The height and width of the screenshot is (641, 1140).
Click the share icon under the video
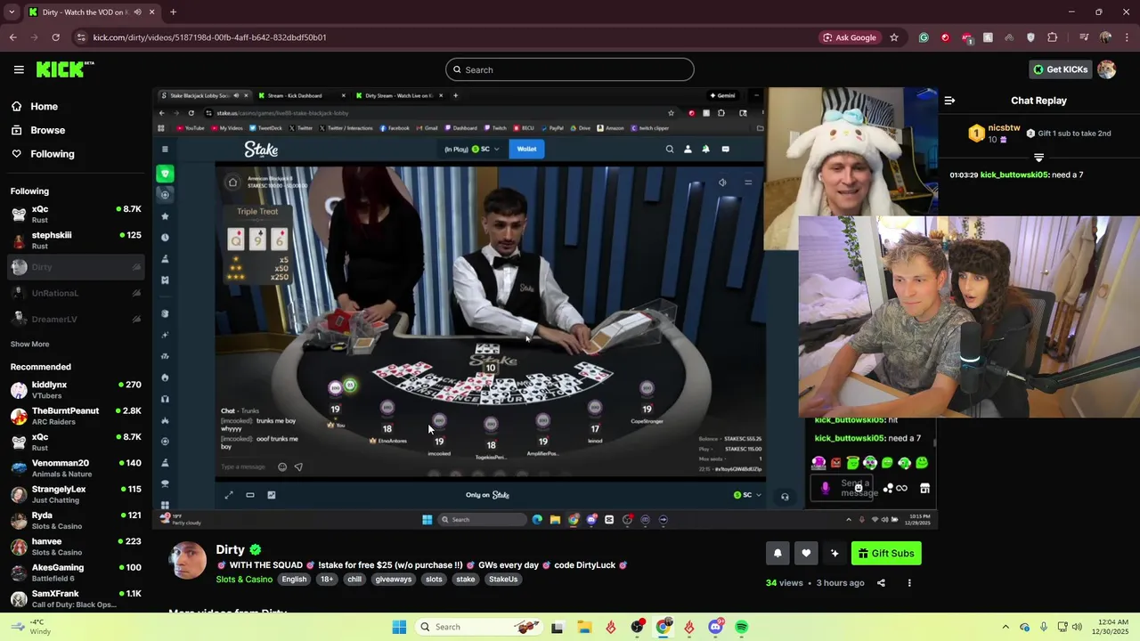[881, 583]
